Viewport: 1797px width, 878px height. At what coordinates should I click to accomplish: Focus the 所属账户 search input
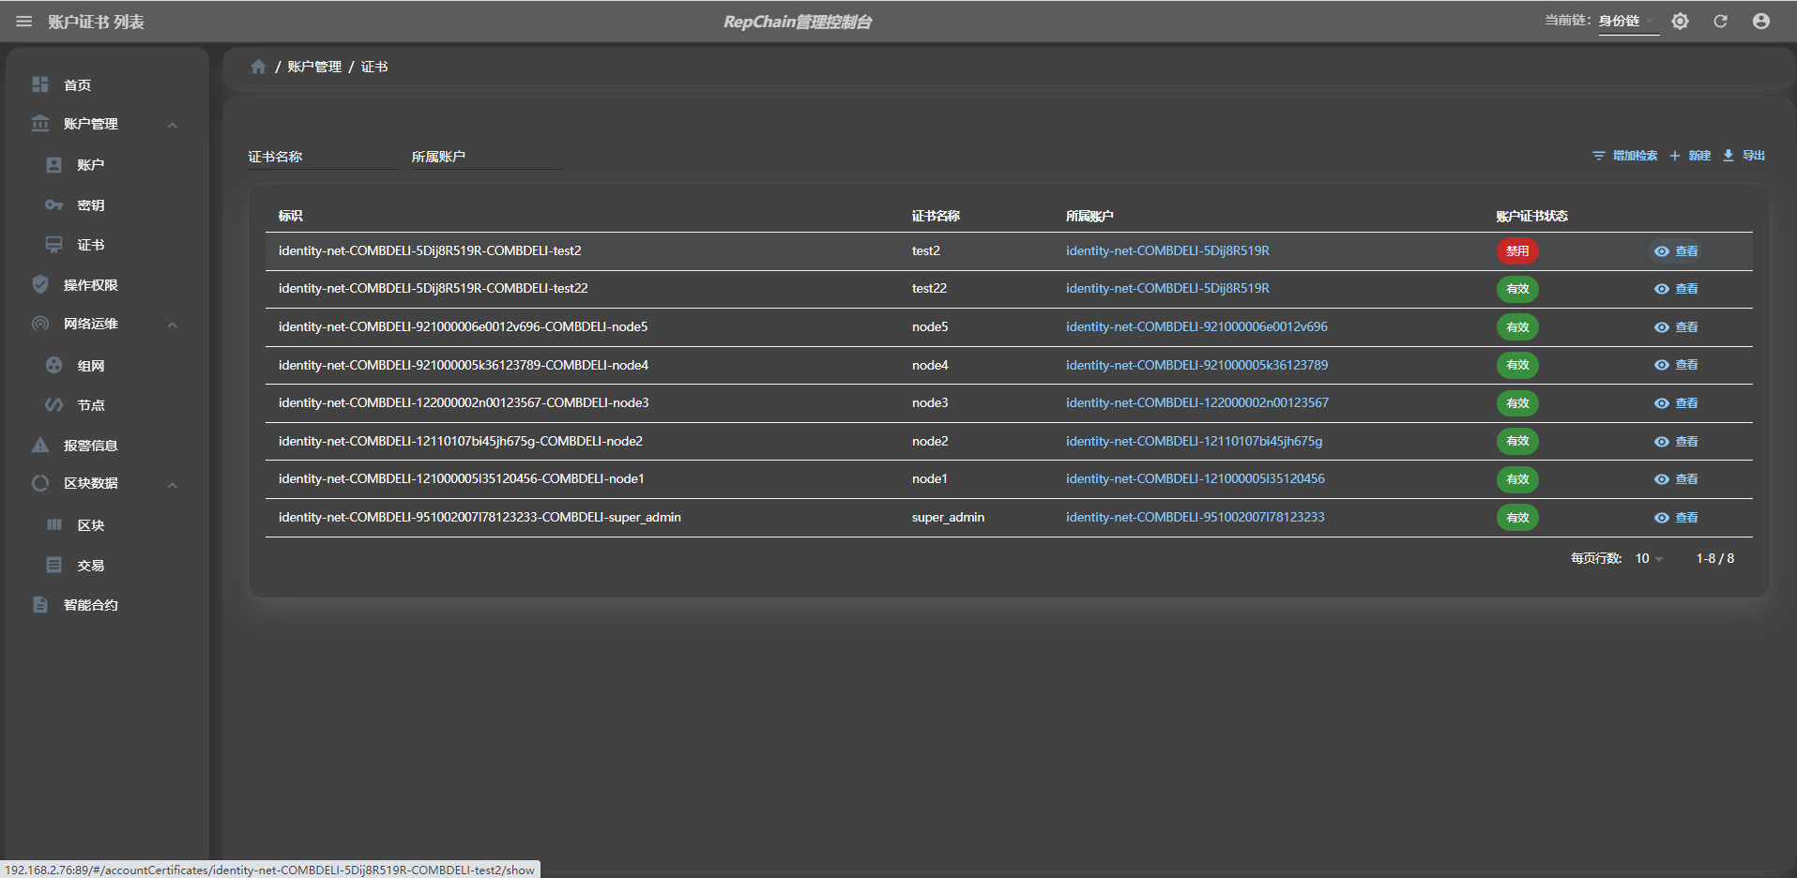coord(486,157)
